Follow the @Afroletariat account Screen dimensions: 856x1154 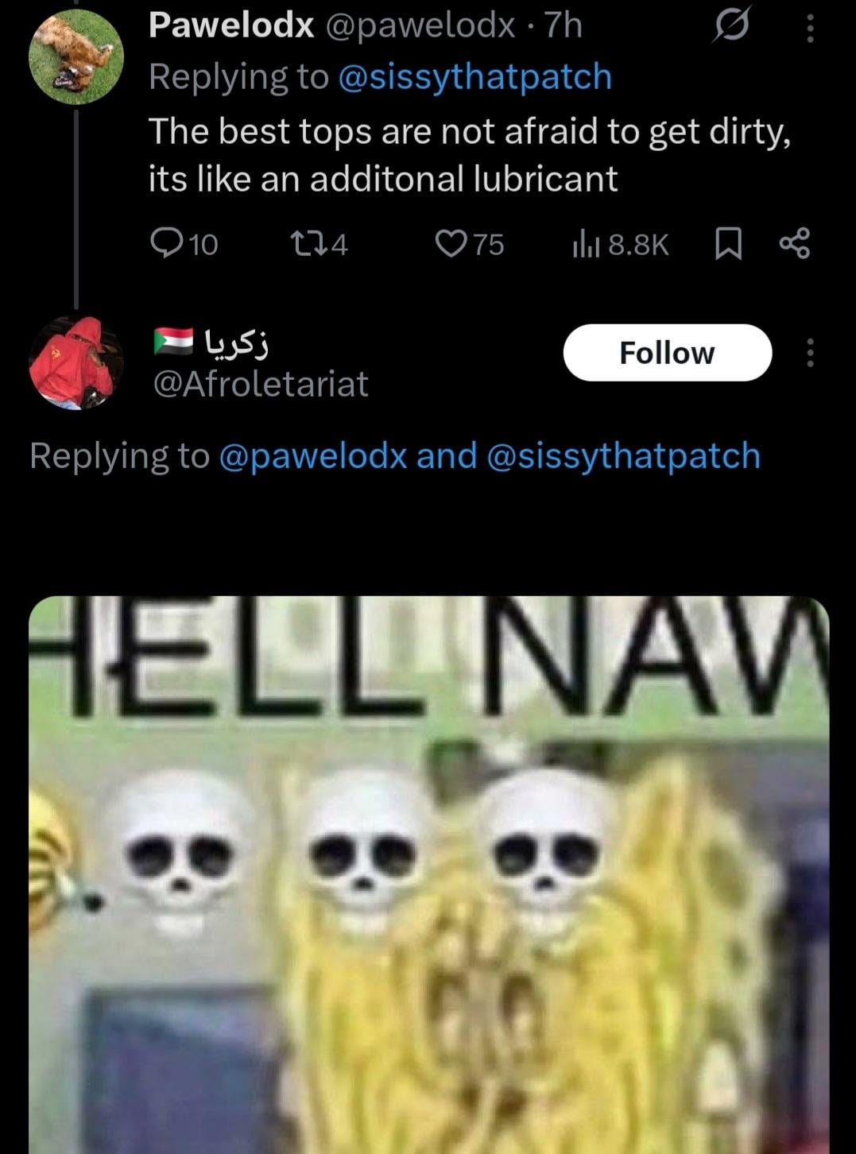[668, 352]
